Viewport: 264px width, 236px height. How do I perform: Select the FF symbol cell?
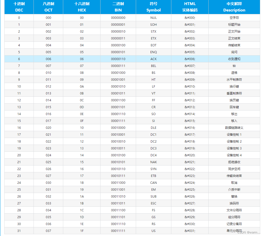click(154, 100)
